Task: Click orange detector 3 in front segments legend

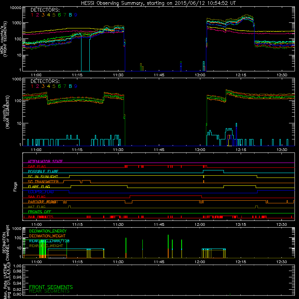Action: 43,15
